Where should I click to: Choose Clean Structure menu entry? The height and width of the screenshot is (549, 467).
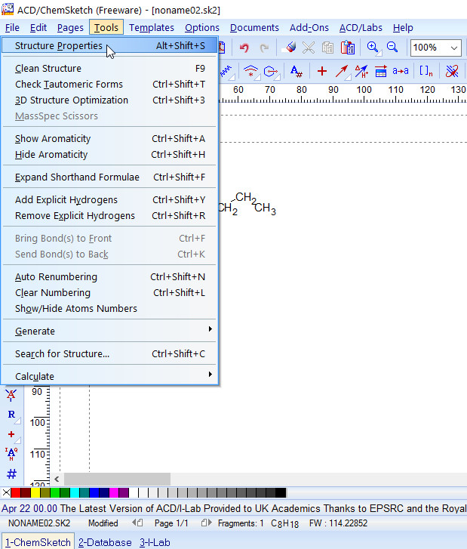pyautogui.click(x=109, y=68)
